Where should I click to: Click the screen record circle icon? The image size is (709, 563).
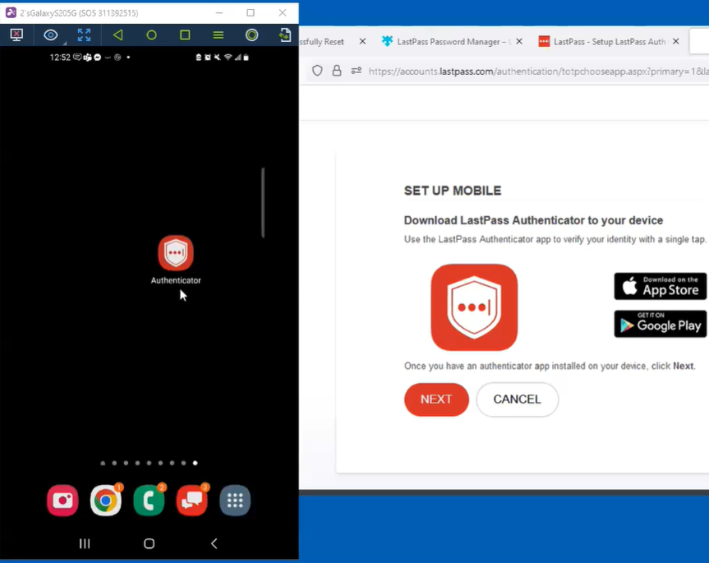tap(251, 35)
